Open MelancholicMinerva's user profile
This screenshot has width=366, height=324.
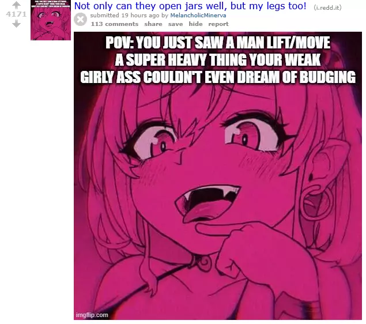(x=198, y=16)
